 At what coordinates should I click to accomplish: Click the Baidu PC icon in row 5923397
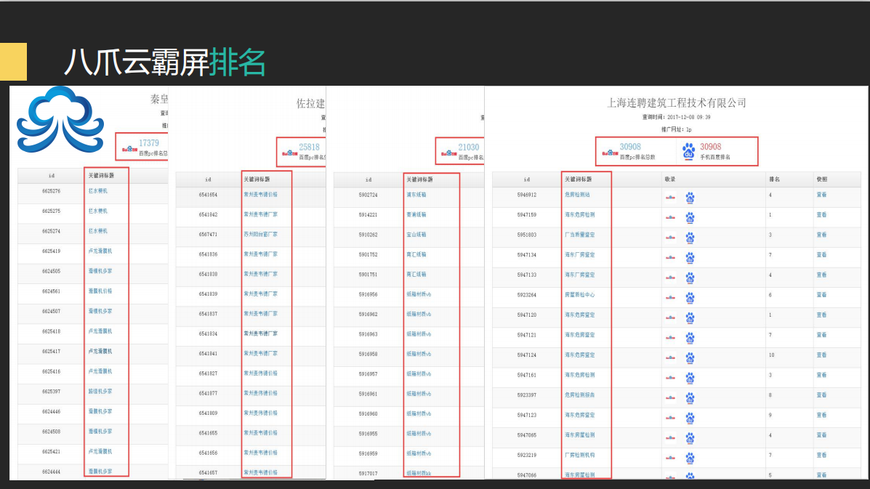pyautogui.click(x=670, y=397)
